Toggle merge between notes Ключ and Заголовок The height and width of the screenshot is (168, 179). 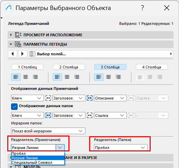[48, 98]
